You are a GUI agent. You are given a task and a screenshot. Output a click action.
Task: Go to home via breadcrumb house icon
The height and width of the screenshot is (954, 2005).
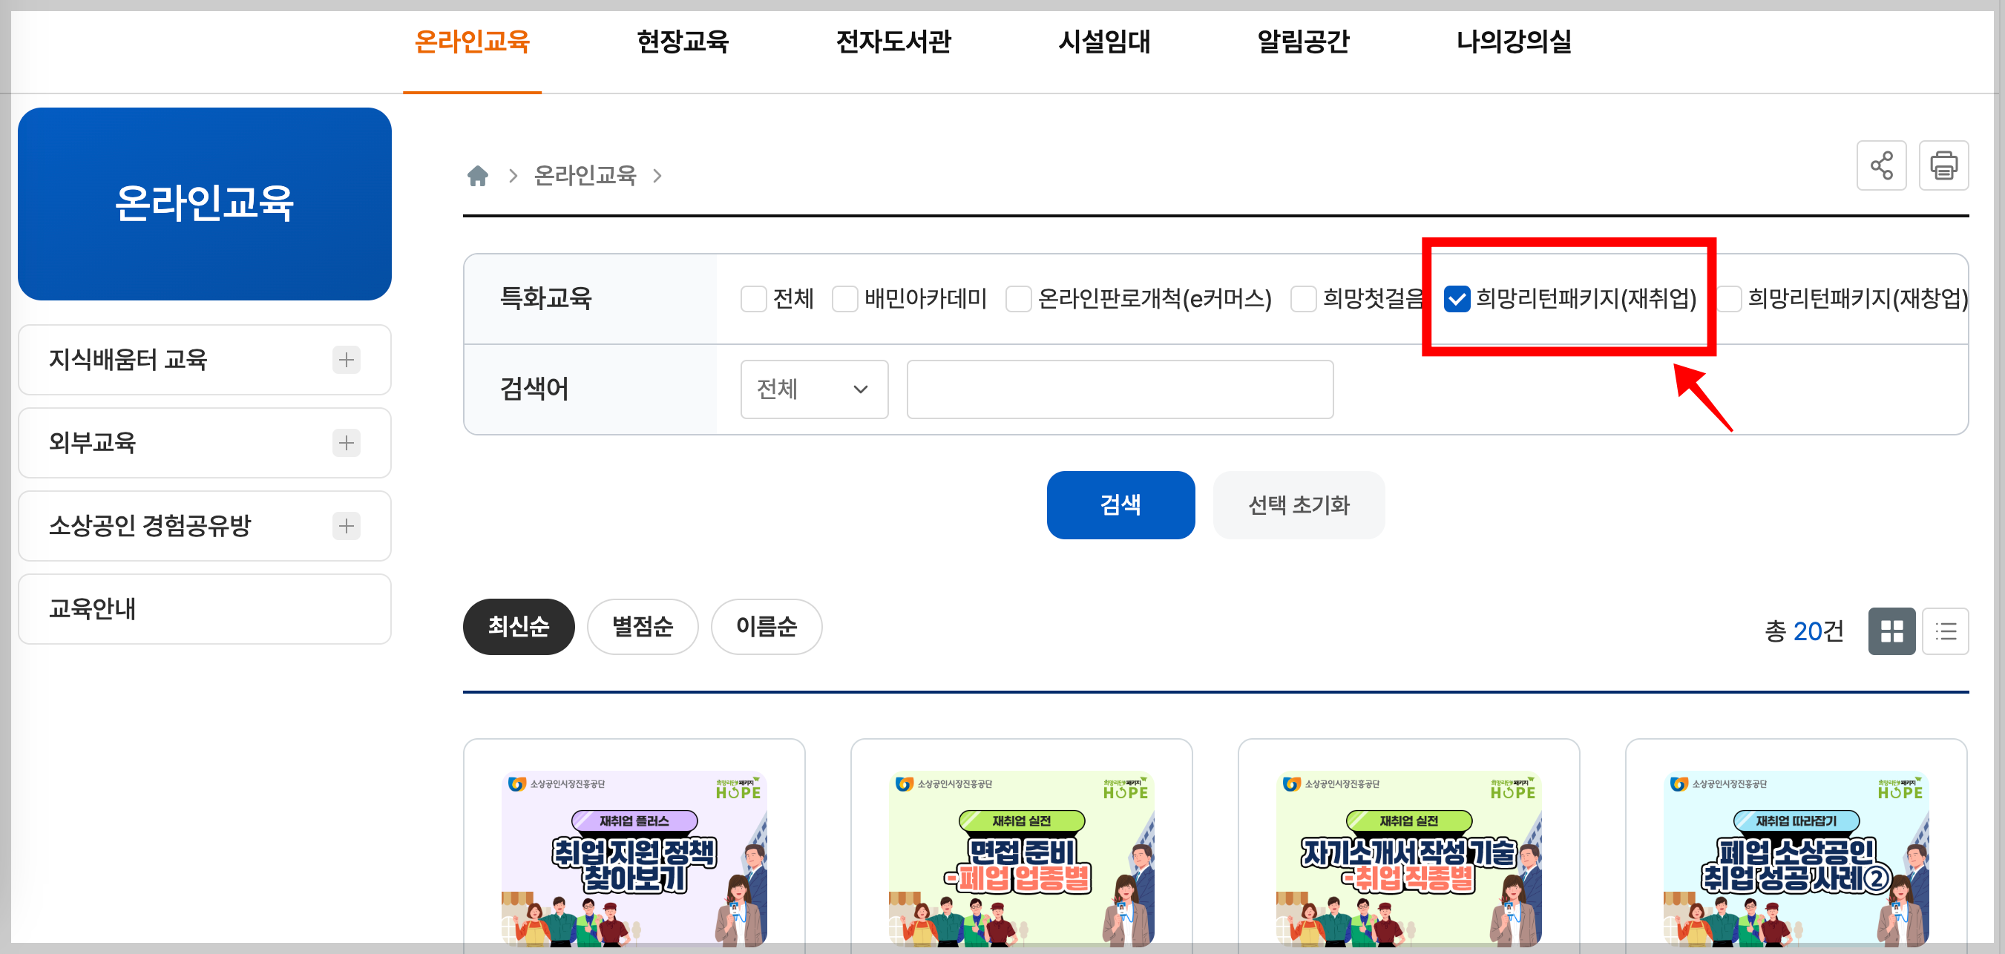478,176
